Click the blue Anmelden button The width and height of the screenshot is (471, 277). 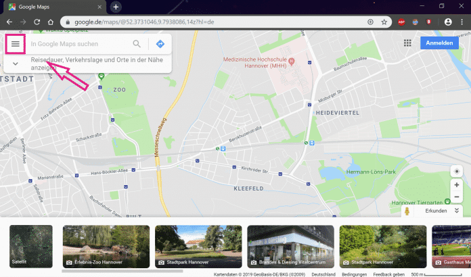(439, 43)
